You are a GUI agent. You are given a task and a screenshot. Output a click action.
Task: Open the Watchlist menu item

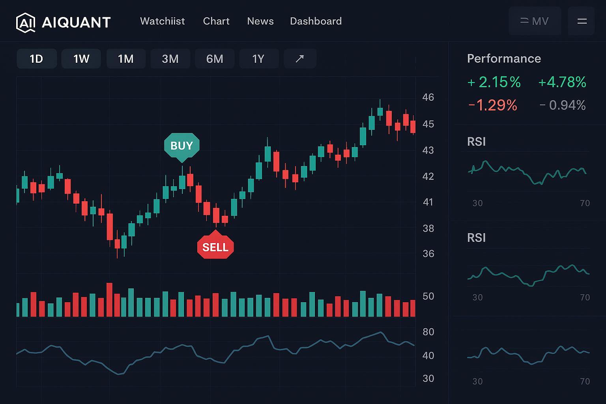point(162,21)
